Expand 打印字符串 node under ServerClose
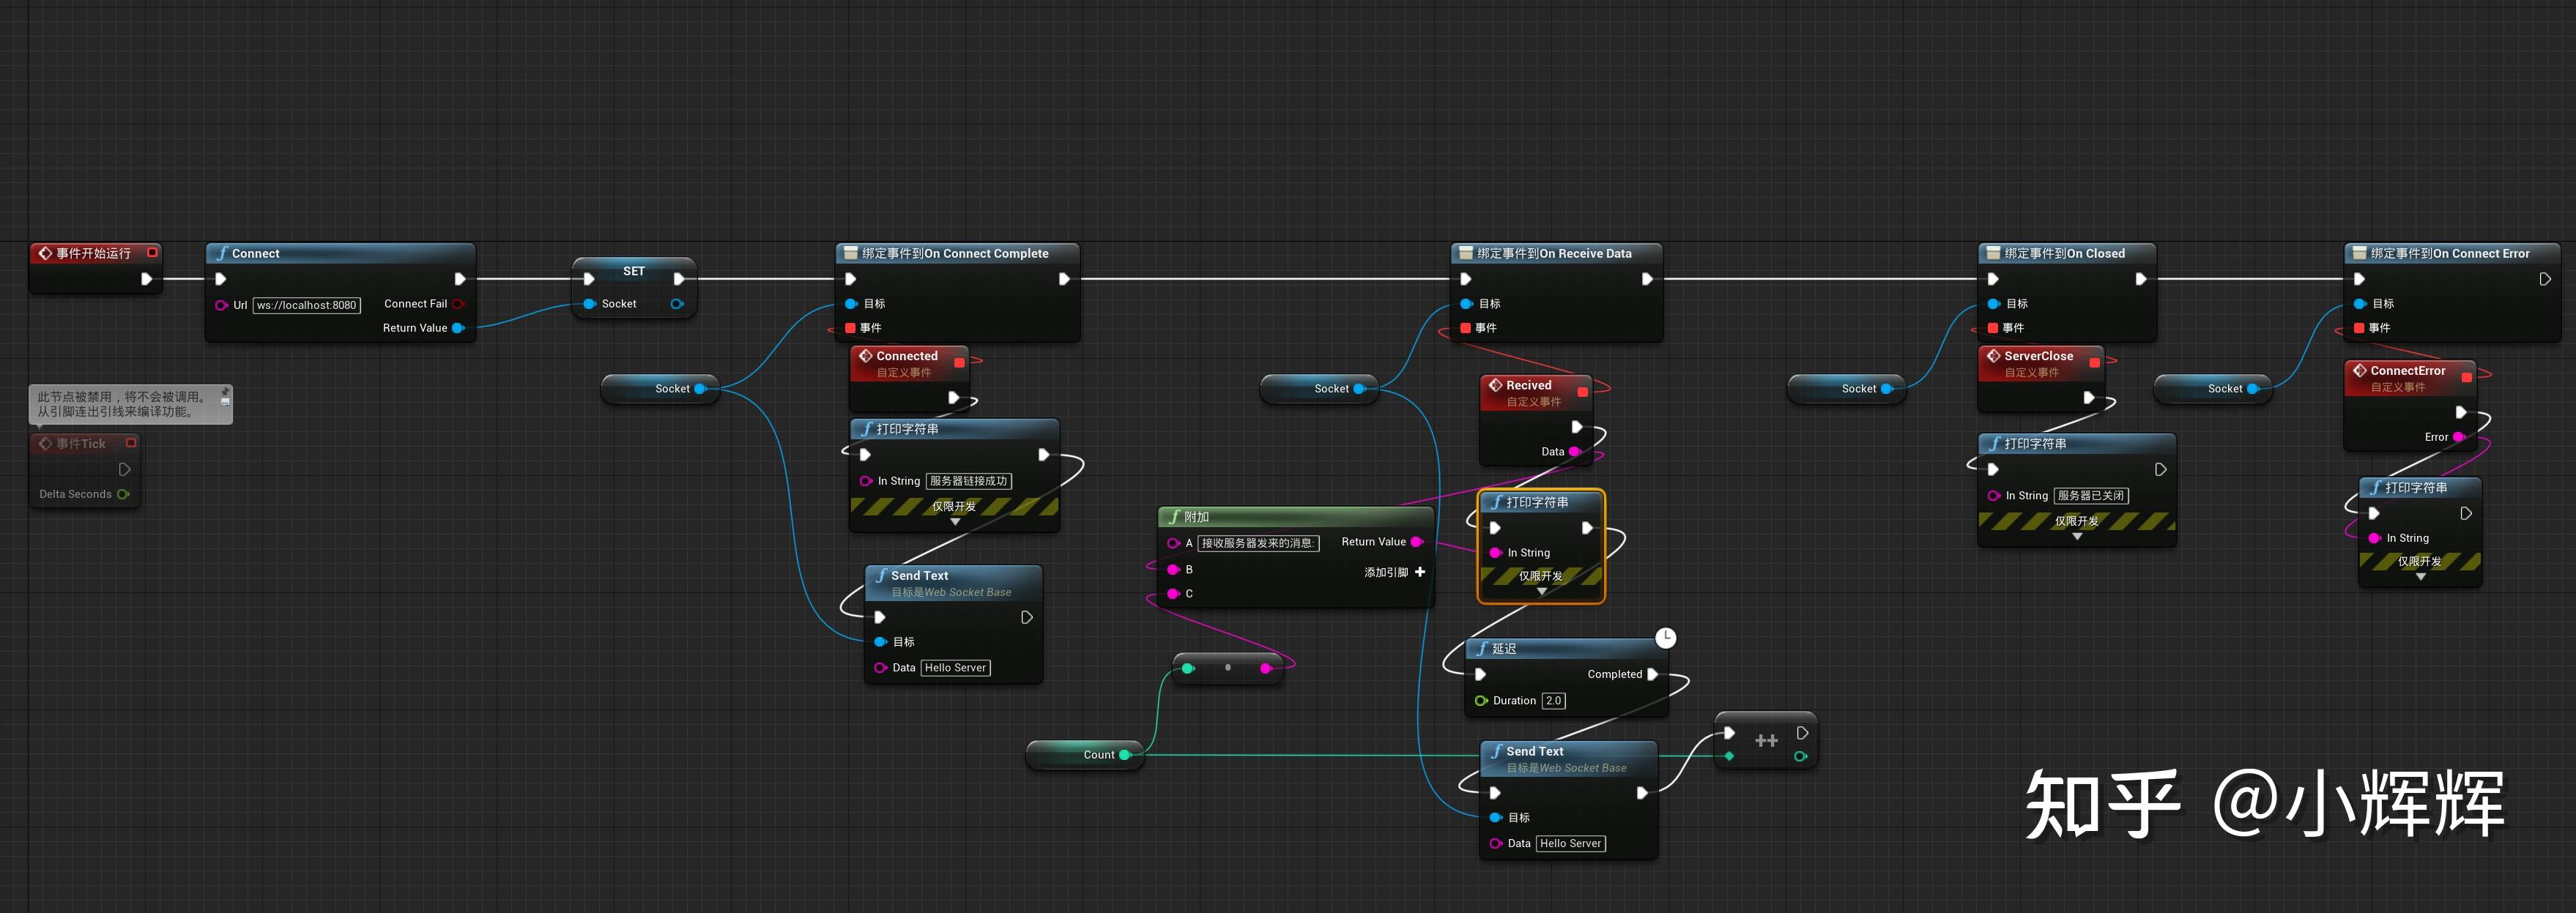This screenshot has height=913, width=2576. tap(2077, 537)
